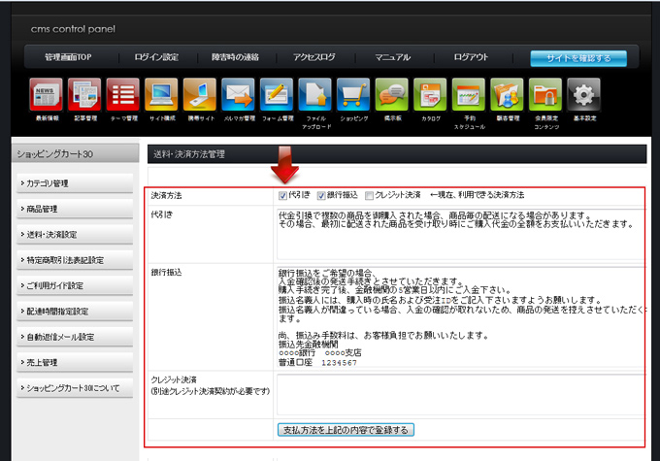Viewport: 660px width, 461px height.
Task: Click the サイトを確認する button
Action: [x=577, y=58]
